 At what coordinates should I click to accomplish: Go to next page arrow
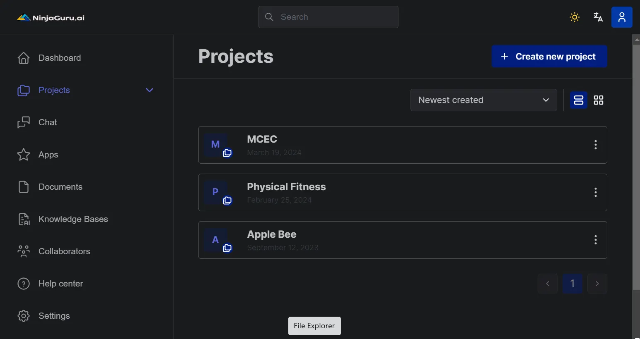coord(597,284)
